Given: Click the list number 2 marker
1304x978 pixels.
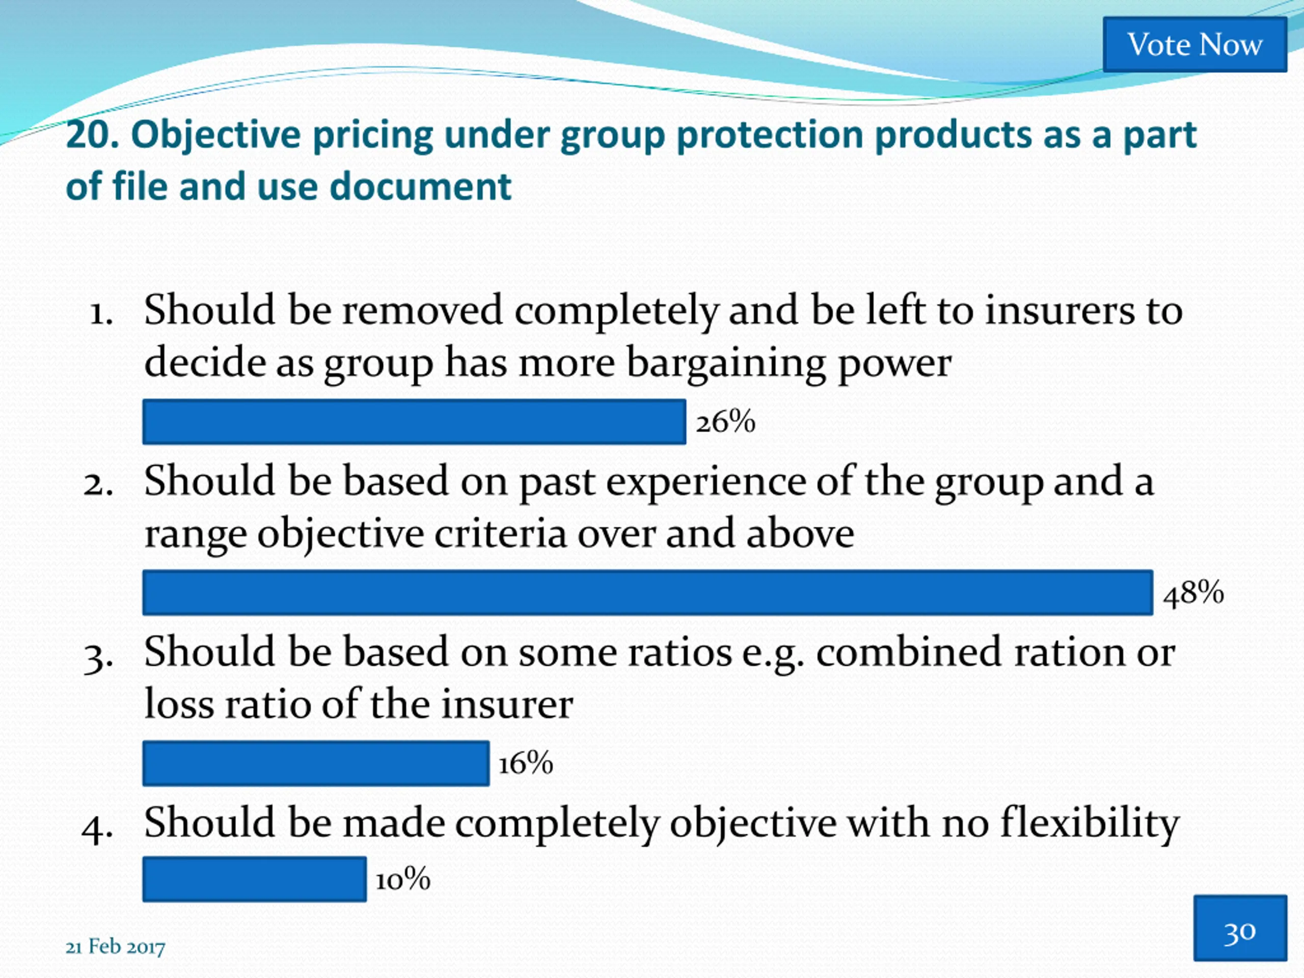Looking at the screenshot, I should (x=98, y=485).
